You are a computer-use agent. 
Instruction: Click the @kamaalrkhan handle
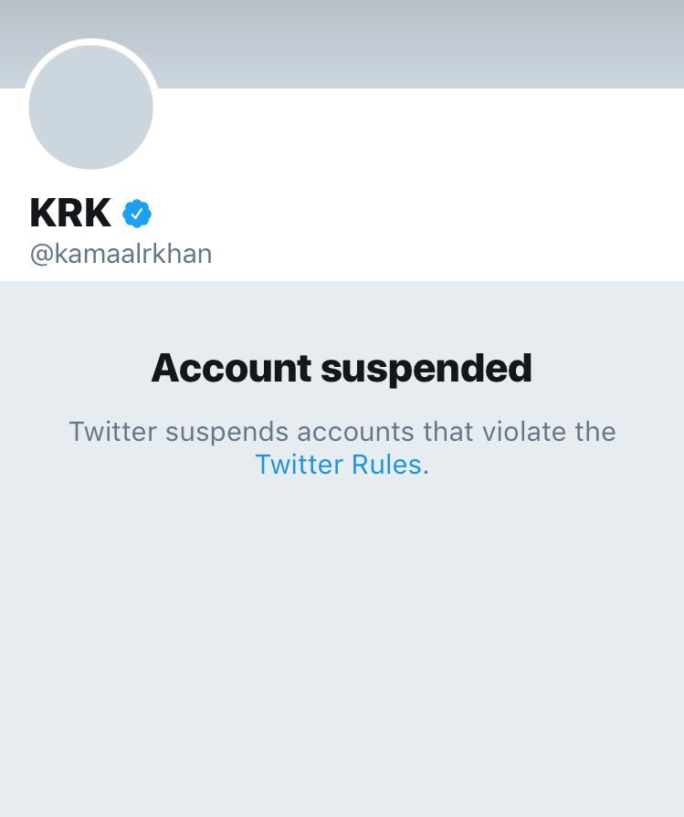coord(121,255)
